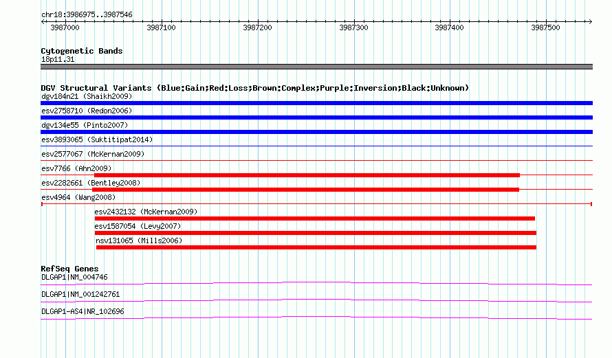Click the 3987300 ruler coordinate
This screenshot has width=612, height=358.
tap(353, 27)
